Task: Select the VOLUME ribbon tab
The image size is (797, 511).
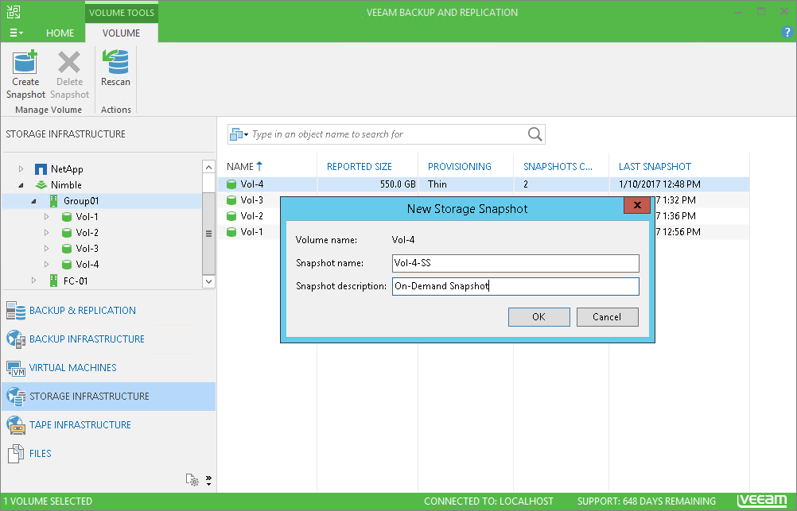Action: (122, 33)
